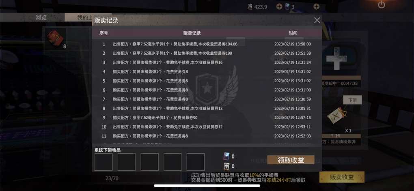This screenshot has height=191, width=414.
Task: Tap the plus icon next to 3
Action: pyautogui.click(x=316, y=6)
